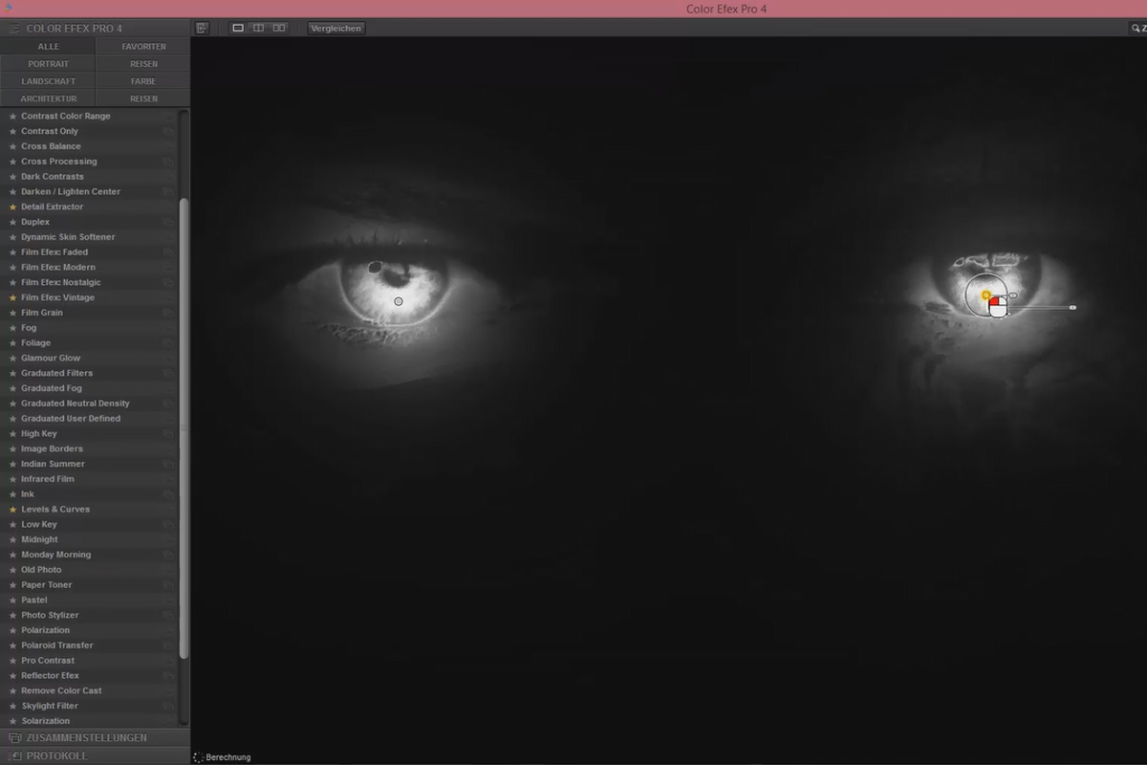Open presets icon for Graduated Filters
This screenshot has height=765, width=1147.
[168, 373]
